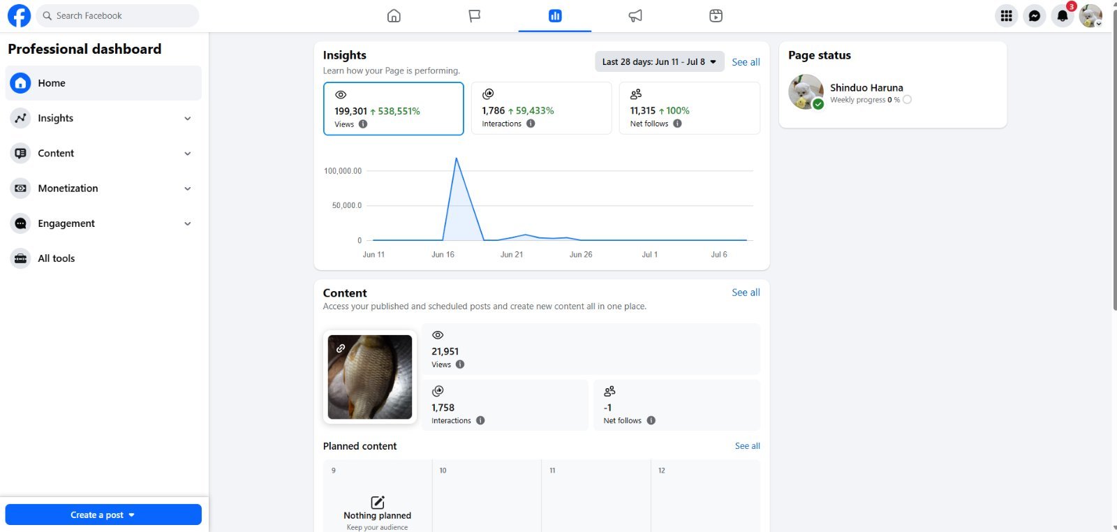The image size is (1117, 532).
Task: Click the Interactions icon in the Insights card
Action: tap(488, 94)
